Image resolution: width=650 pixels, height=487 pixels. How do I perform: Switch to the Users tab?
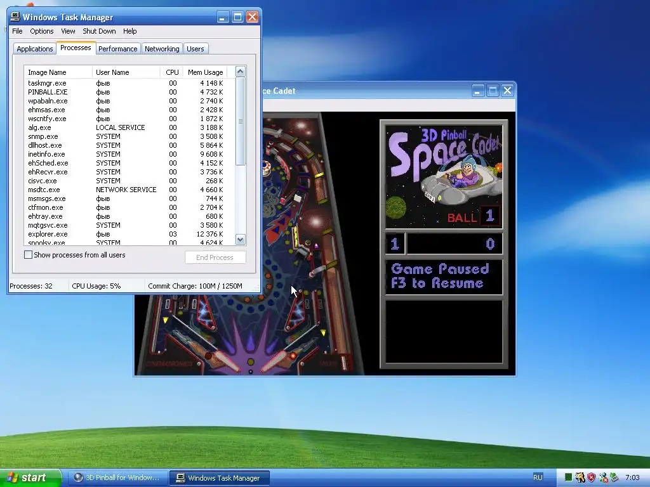tap(196, 49)
